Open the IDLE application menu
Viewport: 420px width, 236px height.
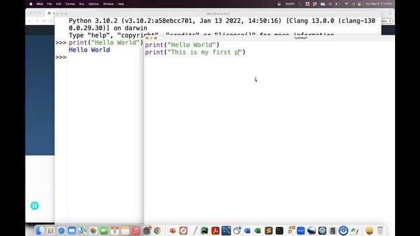pos(39,4)
